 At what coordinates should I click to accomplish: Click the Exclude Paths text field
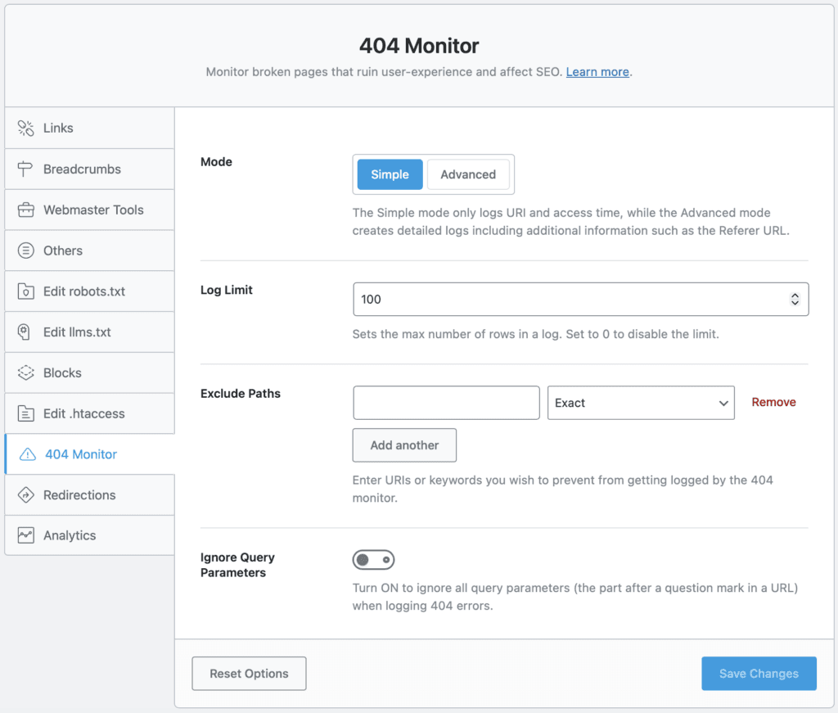pyautogui.click(x=446, y=403)
